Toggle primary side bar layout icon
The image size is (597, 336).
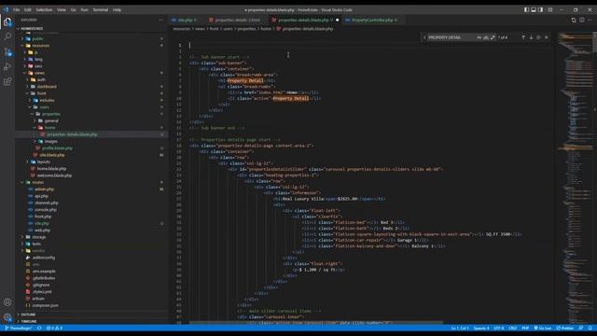(x=526, y=10)
